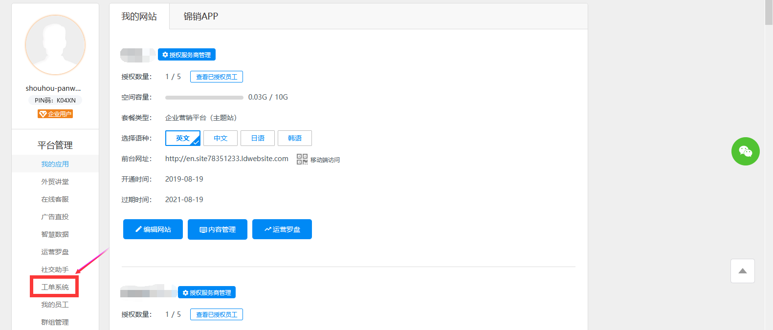Open the en.site78351233.ldwebsite.com link

227,159
